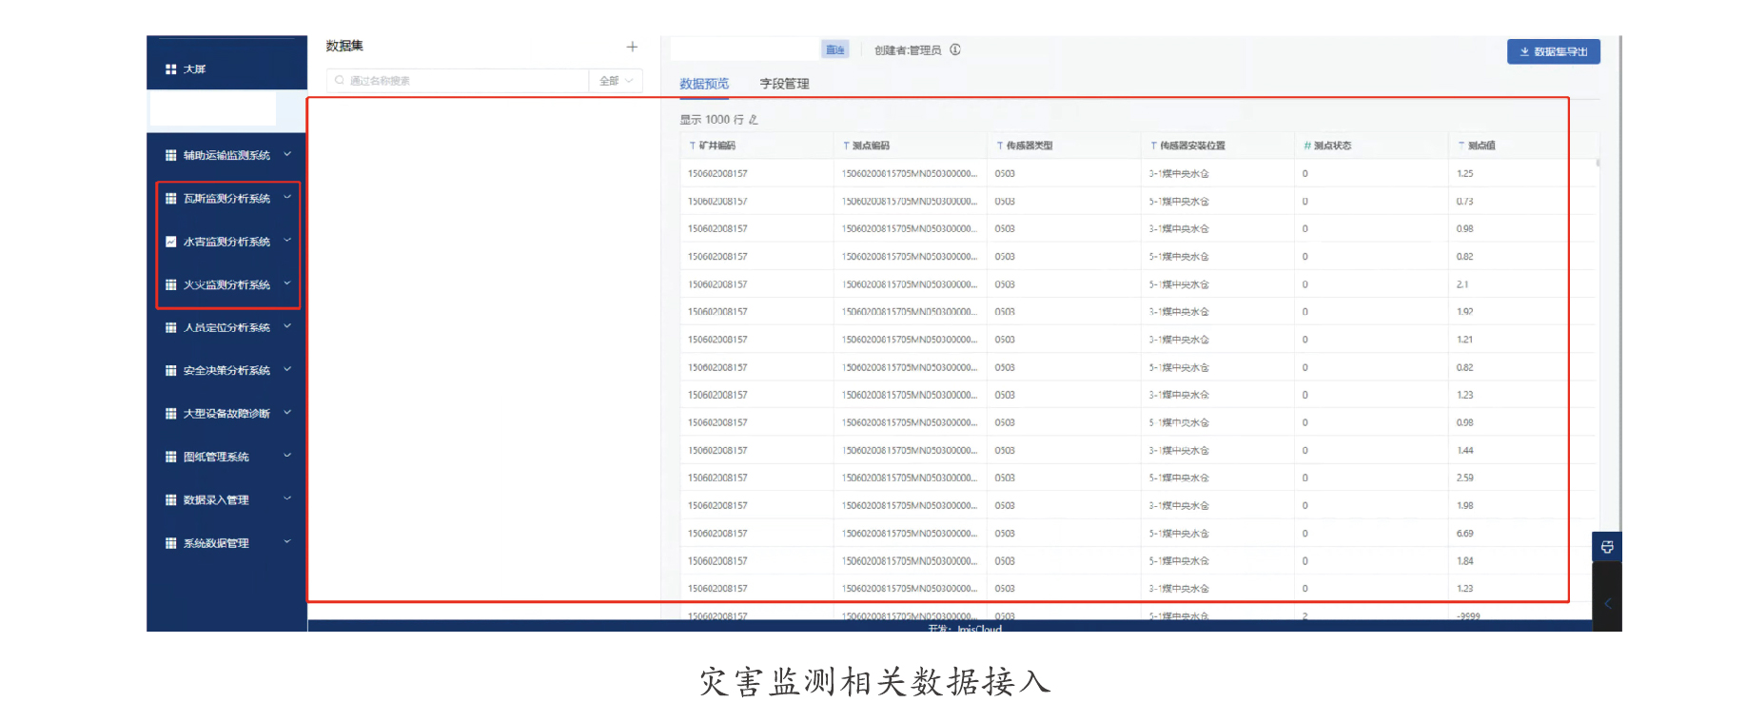Switch to the 字段管理 tab
Screen dimensions: 1746x722
(784, 84)
